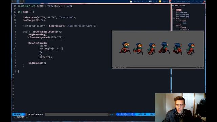Image resolution: width=217 pixels, height=122 pixels.
Task: Click the '4:main.cpp+' buffer name in statusline
Action: (x=36, y=114)
